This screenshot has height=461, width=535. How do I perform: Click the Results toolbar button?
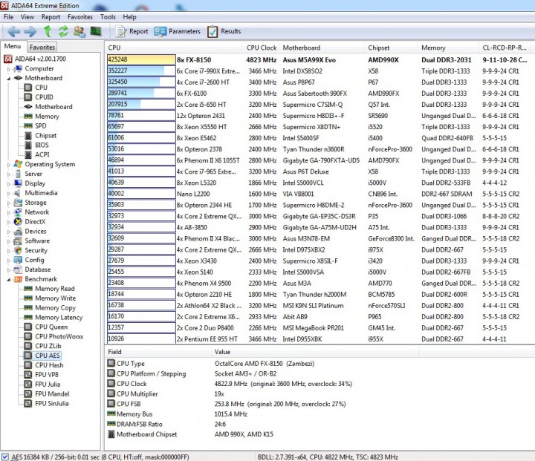224,31
